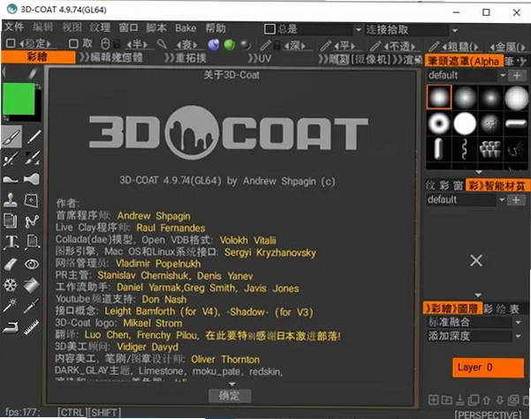Add smart material folder plus button
The height and width of the screenshot is (419, 531).
tap(516, 200)
